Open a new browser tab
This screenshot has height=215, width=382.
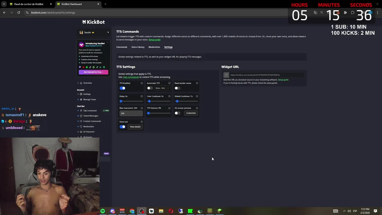click(x=105, y=4)
